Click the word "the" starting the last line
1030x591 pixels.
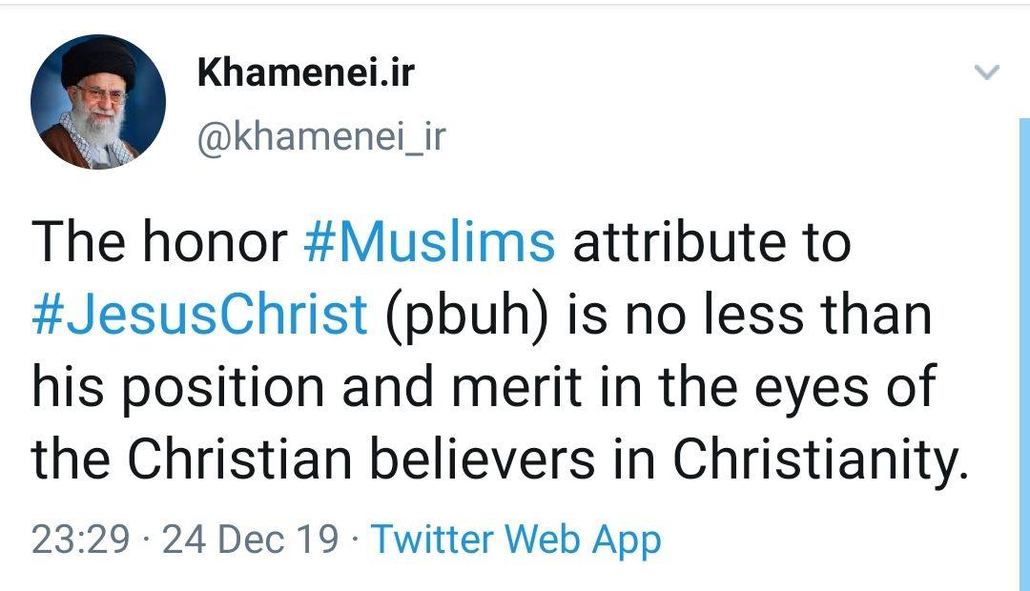[x=72, y=459]
